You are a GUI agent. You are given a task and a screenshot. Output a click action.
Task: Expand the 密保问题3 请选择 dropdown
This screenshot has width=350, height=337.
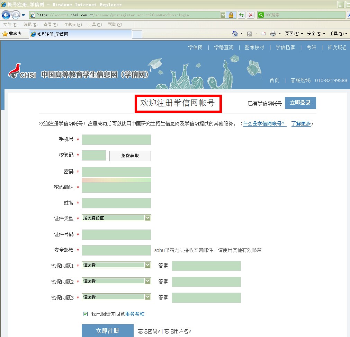116,297
